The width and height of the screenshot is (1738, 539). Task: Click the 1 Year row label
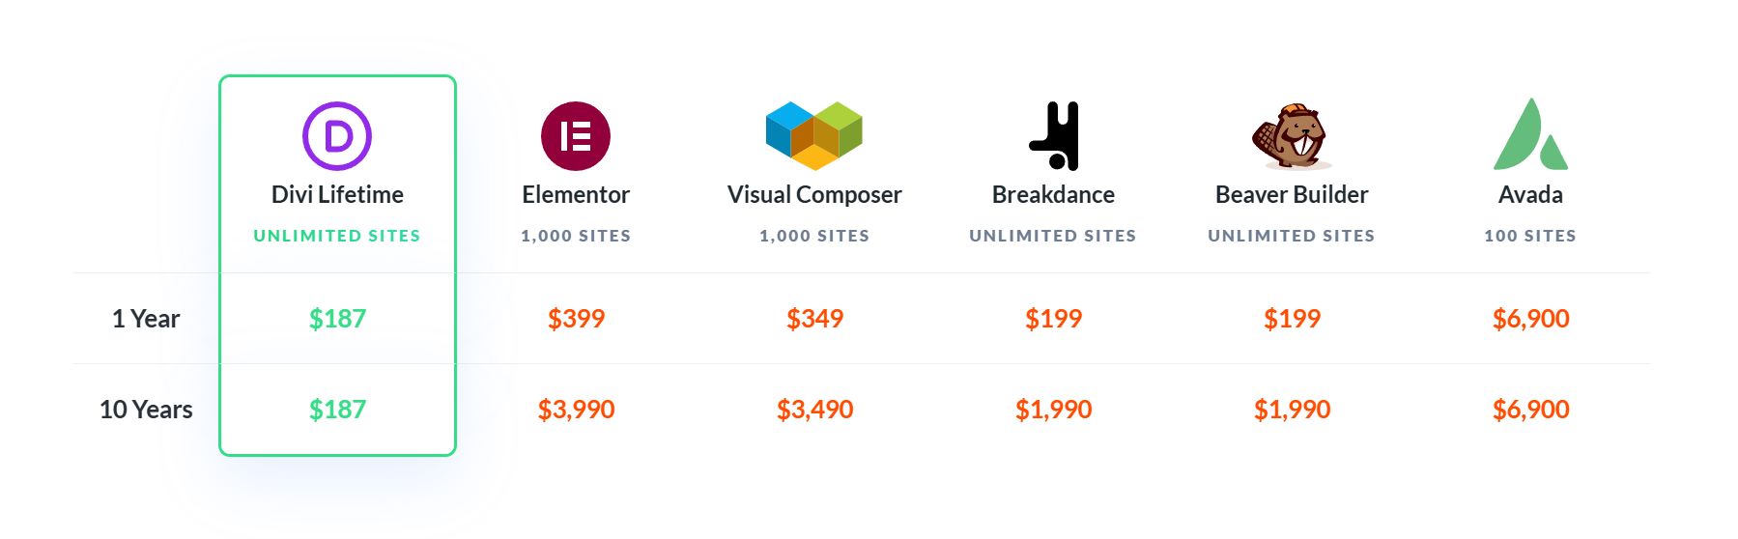click(x=146, y=319)
